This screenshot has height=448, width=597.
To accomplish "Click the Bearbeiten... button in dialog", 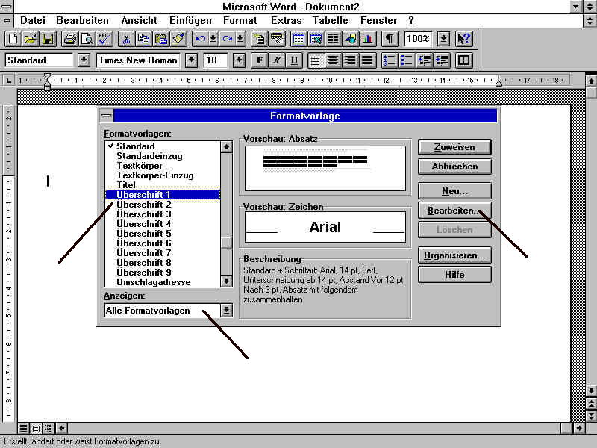I will tap(454, 211).
